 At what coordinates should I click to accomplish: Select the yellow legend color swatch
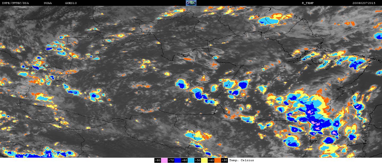click(x=204, y=160)
